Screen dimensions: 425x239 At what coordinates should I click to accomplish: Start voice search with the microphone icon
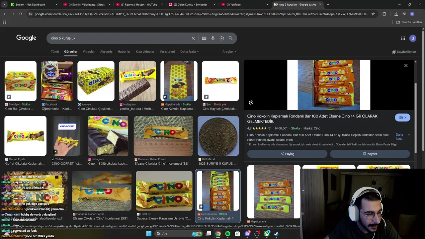coord(213,38)
